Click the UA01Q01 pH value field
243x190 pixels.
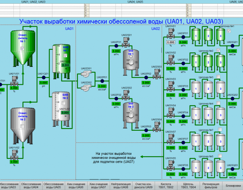click(43, 82)
